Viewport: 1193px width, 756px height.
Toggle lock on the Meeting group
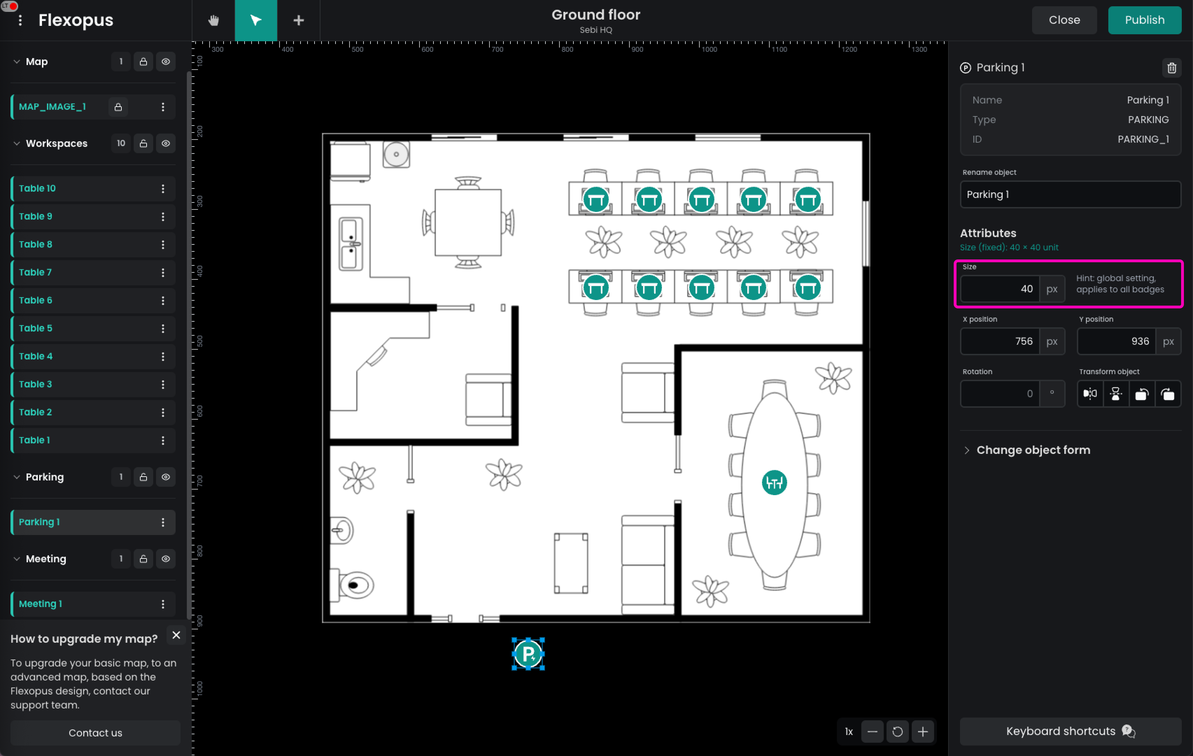tap(143, 558)
